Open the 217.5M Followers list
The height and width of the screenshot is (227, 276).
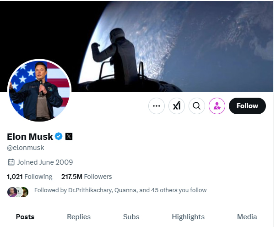[x=87, y=177]
